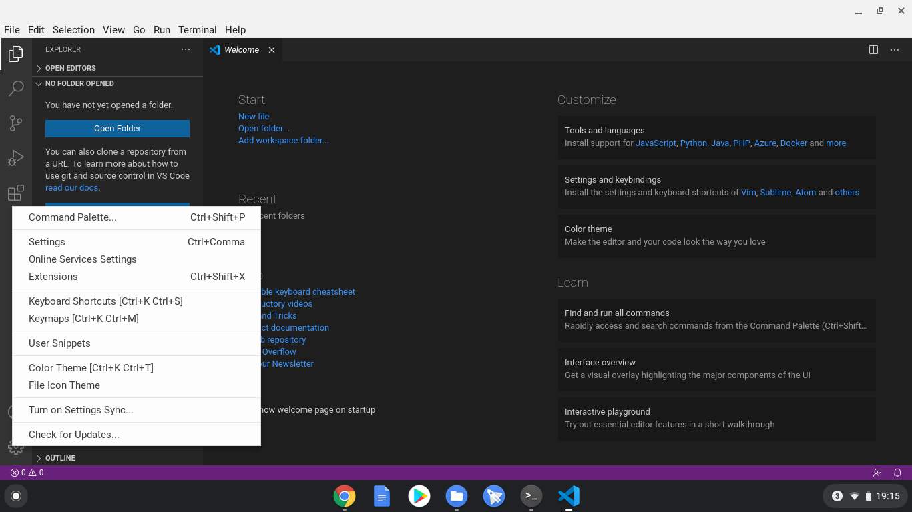Open the Terminal menu
Viewport: 912px width, 512px height.
[x=197, y=30]
